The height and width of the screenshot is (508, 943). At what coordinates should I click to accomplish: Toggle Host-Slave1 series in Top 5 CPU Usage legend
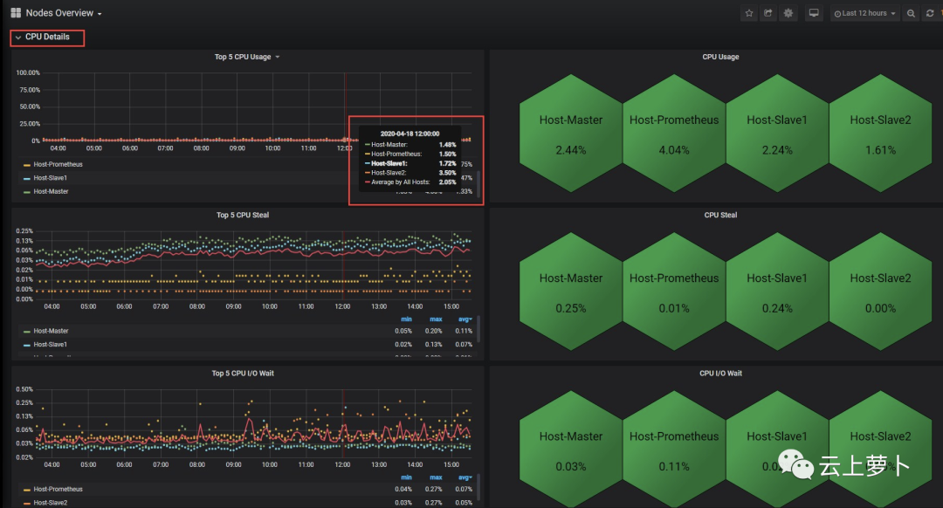tap(50, 178)
